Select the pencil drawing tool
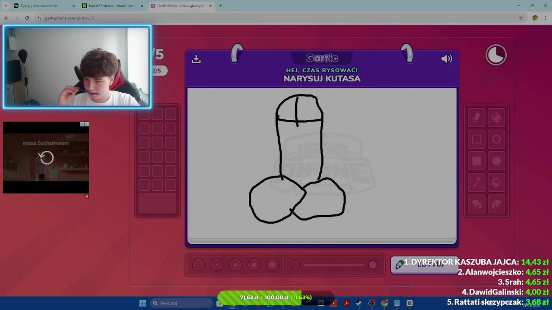The width and height of the screenshot is (552, 310). [x=477, y=118]
